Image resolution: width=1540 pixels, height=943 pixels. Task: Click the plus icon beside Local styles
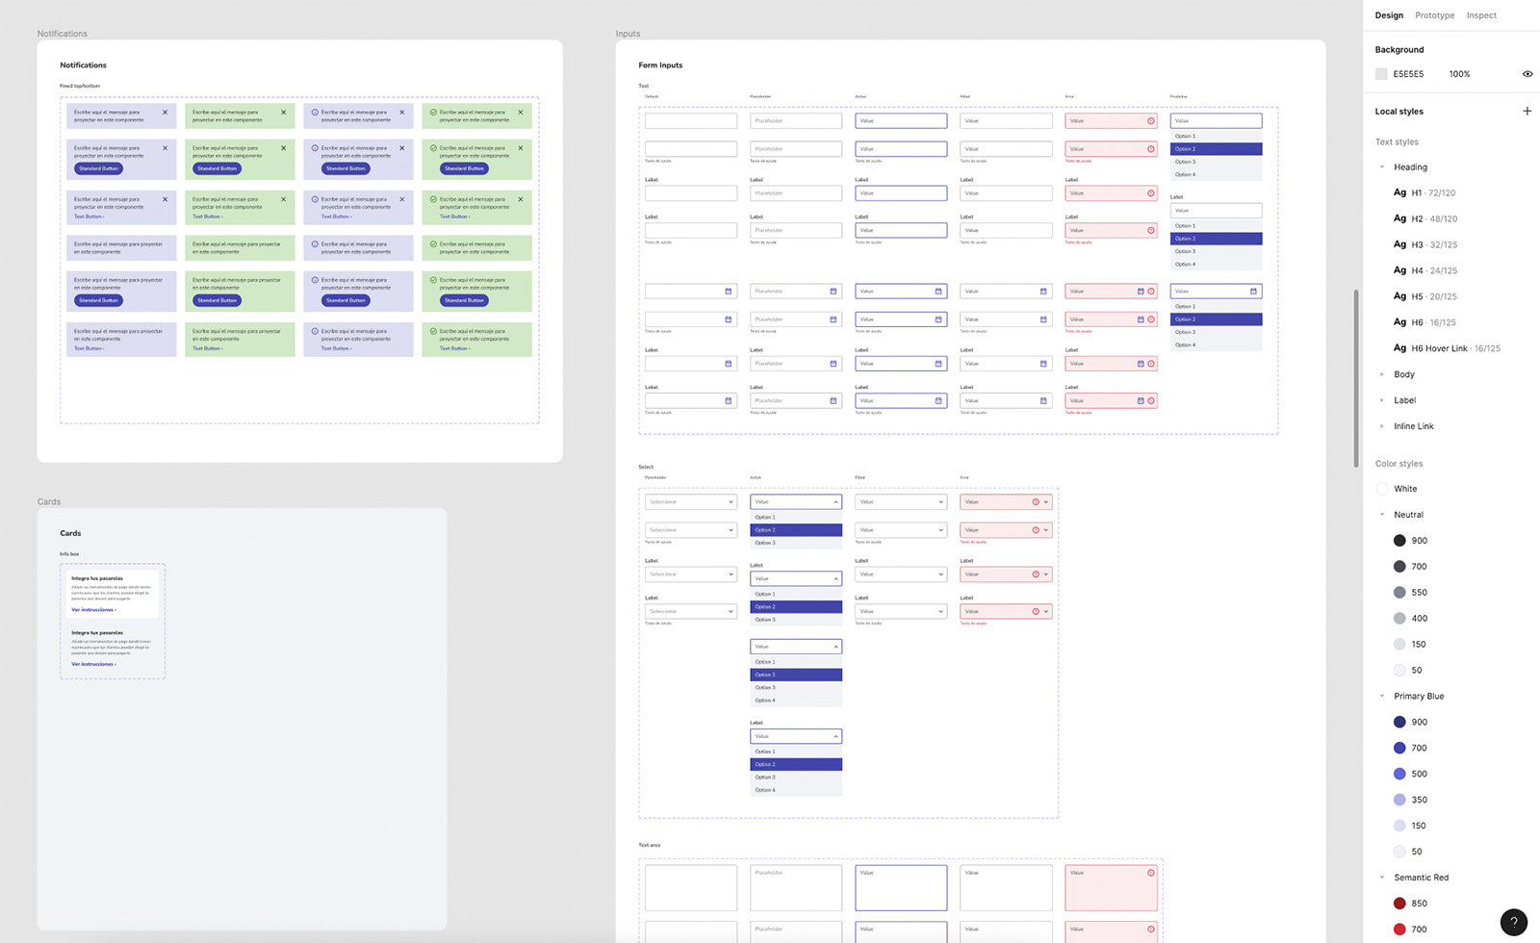(1527, 111)
